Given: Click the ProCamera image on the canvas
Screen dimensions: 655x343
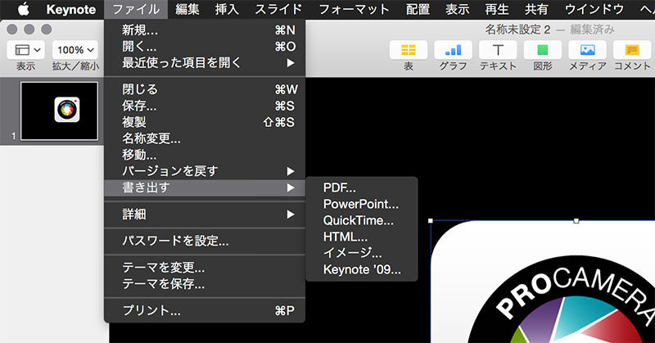Looking at the screenshot, I should pyautogui.click(x=543, y=282).
